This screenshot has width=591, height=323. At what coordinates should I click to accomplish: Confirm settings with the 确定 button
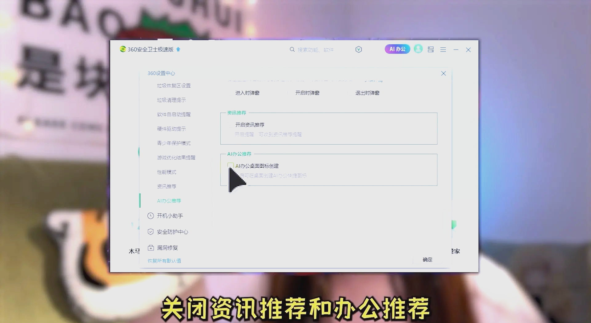pos(428,260)
